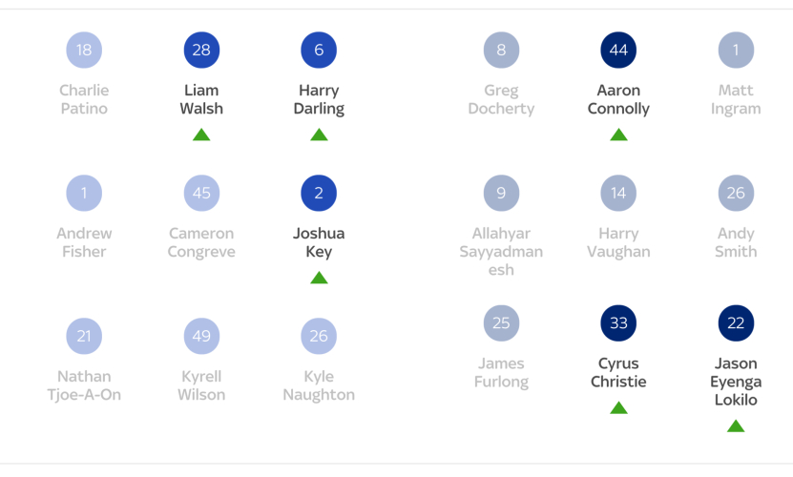Click green arrow under Liam Walsh

(201, 135)
